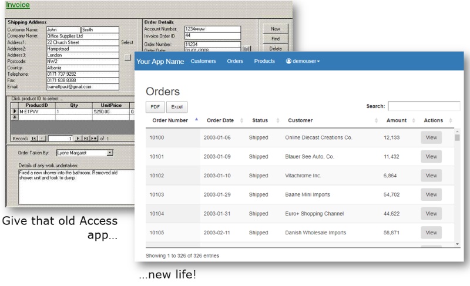
Task: Click the Invoice Order ID field 44
Action: click(213, 36)
